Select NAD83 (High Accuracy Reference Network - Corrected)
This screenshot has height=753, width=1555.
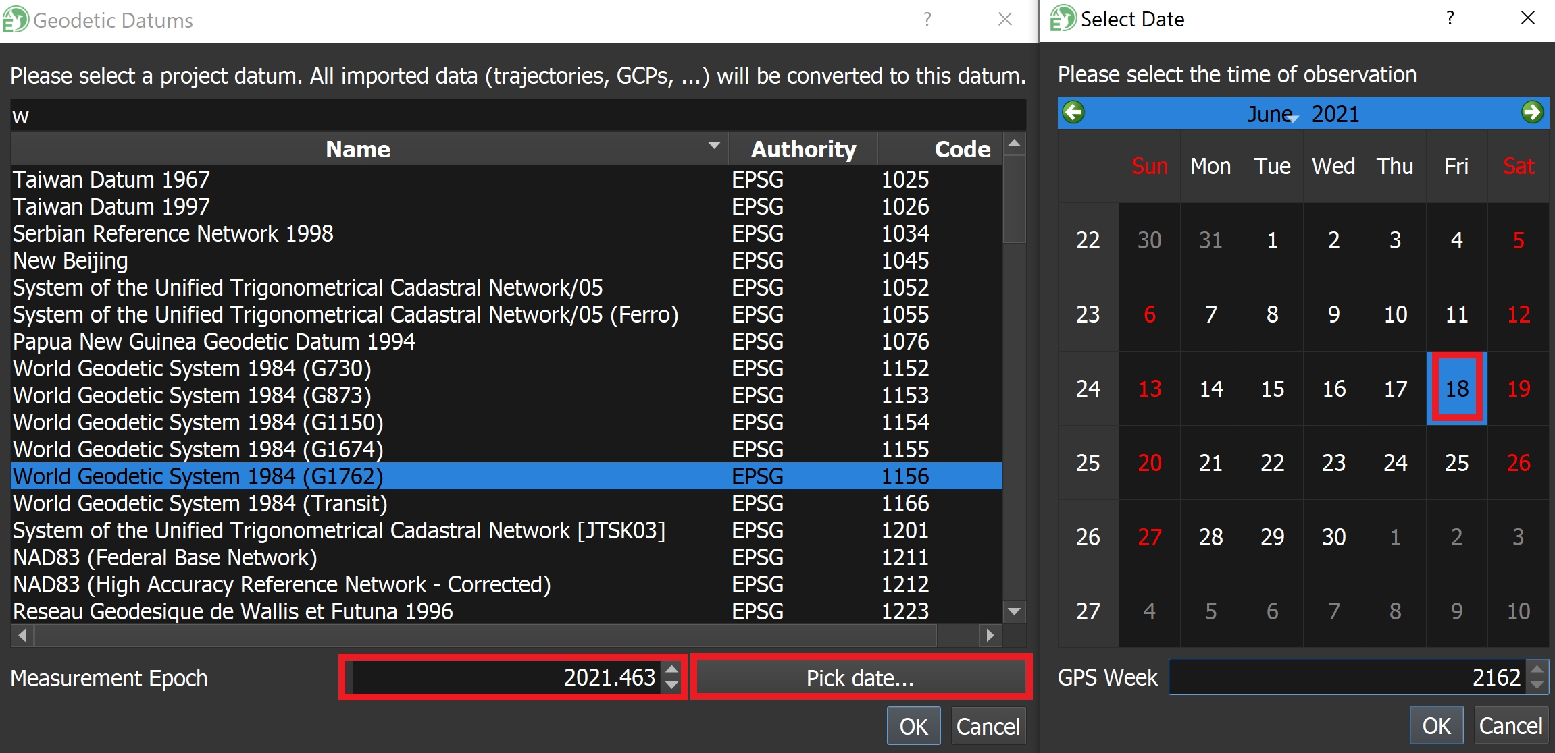click(x=506, y=584)
